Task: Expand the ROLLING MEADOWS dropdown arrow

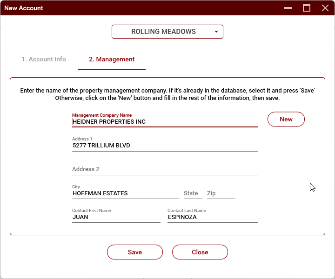Action: point(216,32)
